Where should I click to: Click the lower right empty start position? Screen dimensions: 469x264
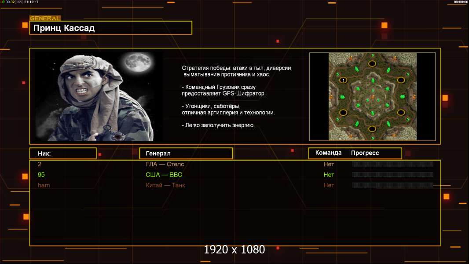[401, 113]
